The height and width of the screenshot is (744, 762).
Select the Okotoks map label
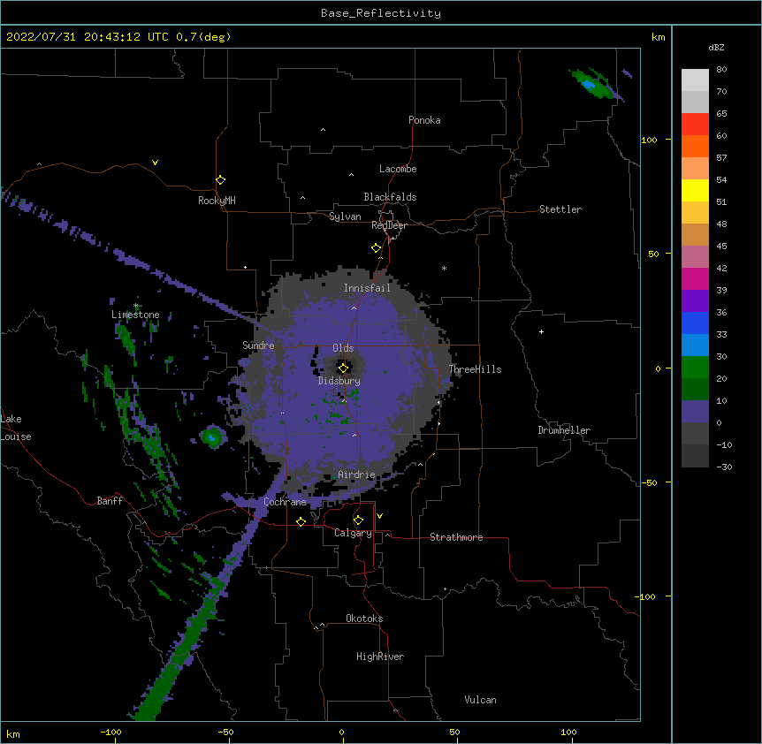364,619
